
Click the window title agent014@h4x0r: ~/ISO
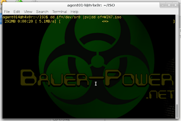91,5
